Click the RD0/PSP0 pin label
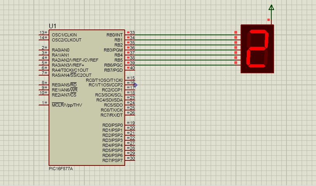 click(112, 125)
